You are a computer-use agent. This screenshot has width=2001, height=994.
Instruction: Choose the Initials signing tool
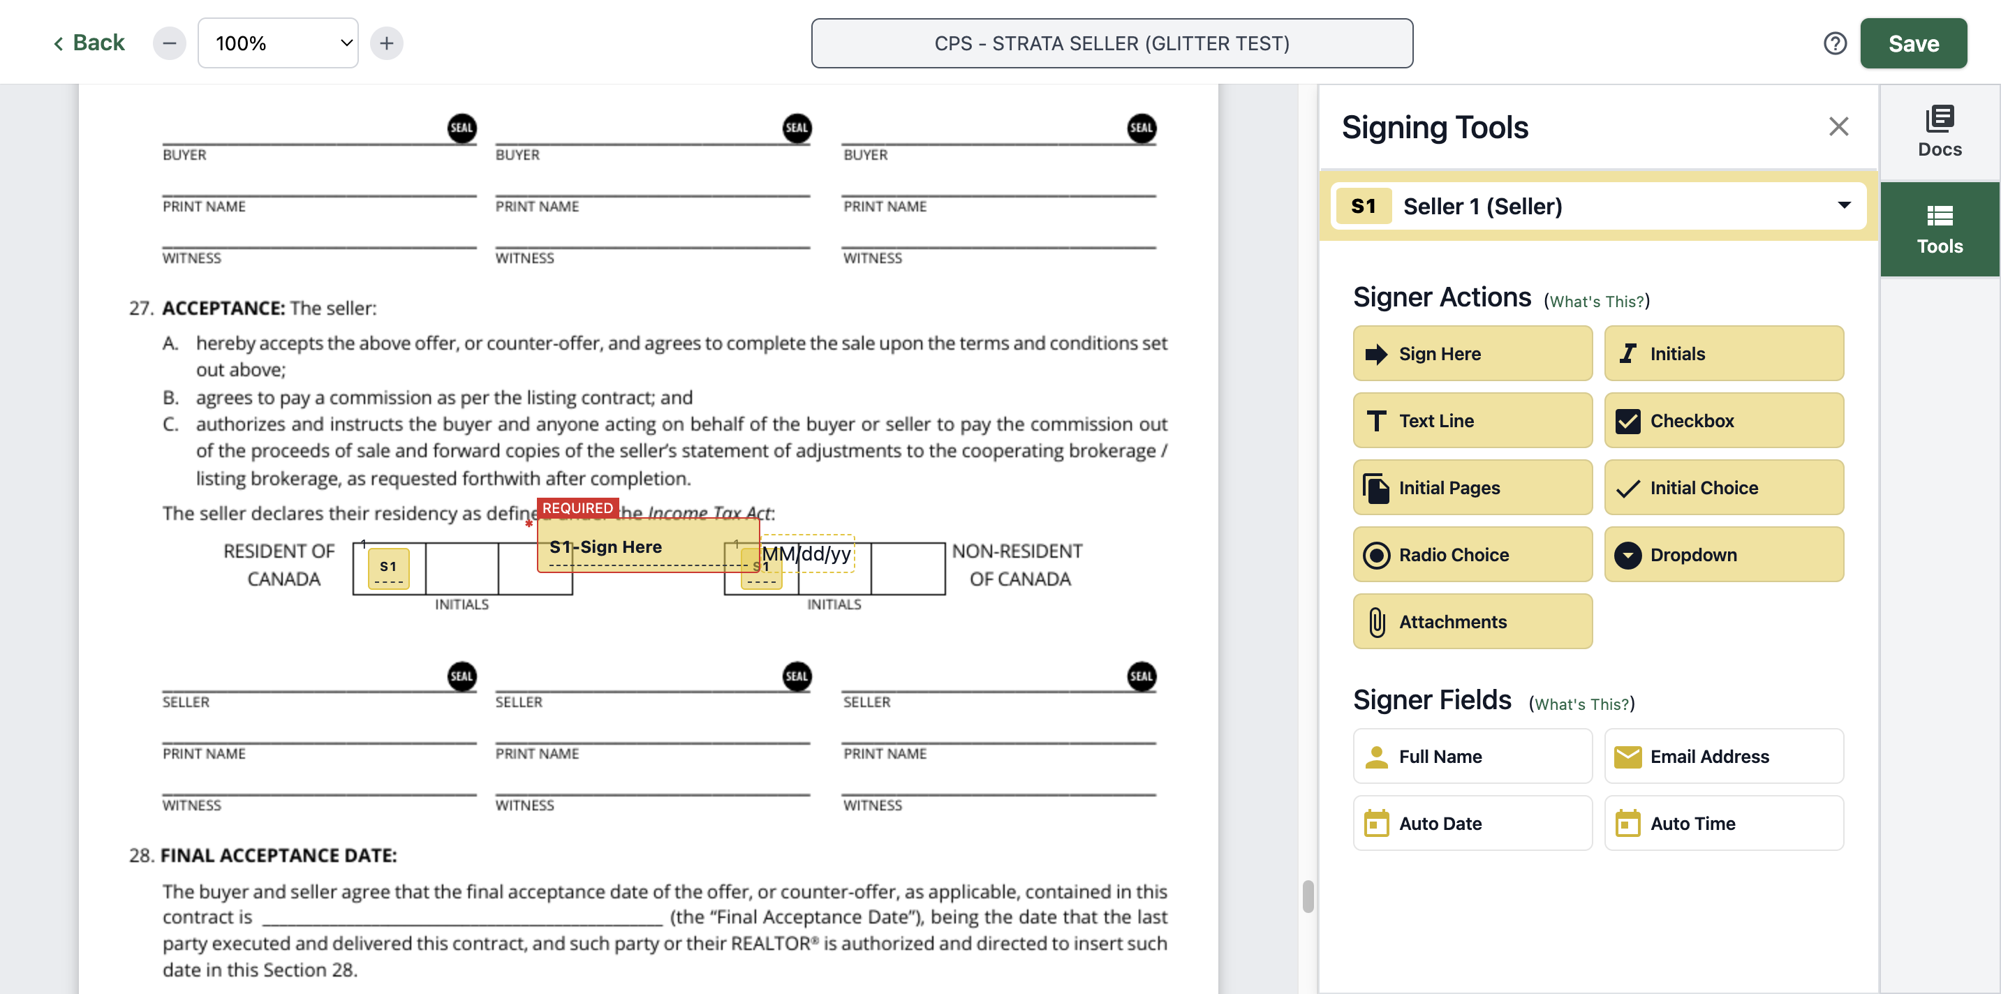point(1724,353)
